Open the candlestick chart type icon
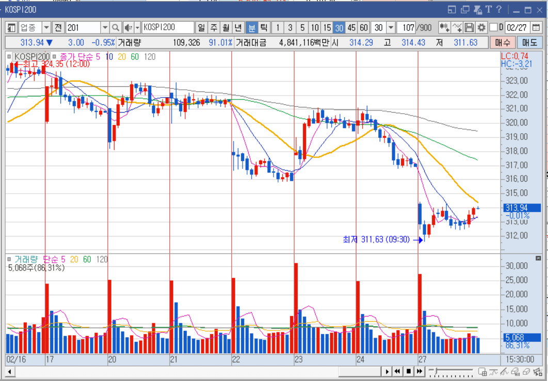Viewport: 548px width, 381px height. point(445,27)
